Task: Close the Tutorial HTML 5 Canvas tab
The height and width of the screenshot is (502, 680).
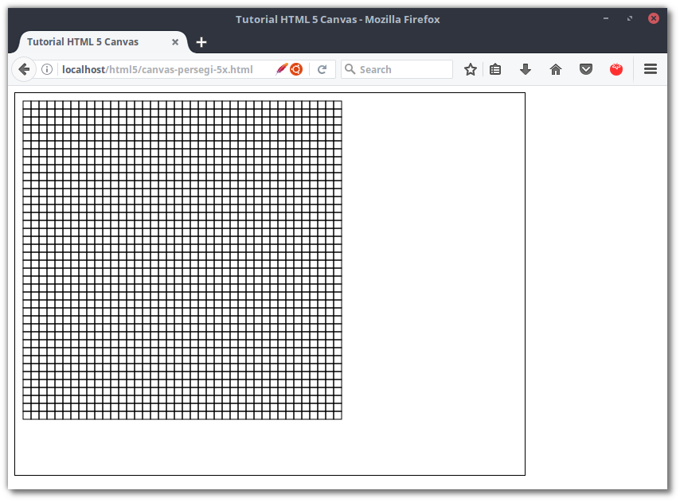Action: tap(175, 42)
